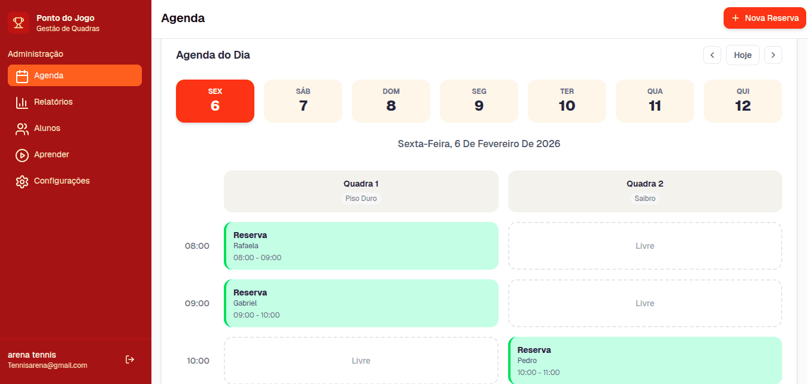Open Relatórios via the bar chart icon

pyautogui.click(x=22, y=102)
